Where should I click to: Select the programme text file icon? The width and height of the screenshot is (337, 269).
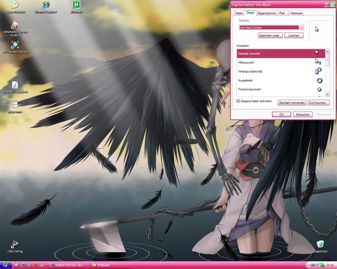tap(15, 107)
